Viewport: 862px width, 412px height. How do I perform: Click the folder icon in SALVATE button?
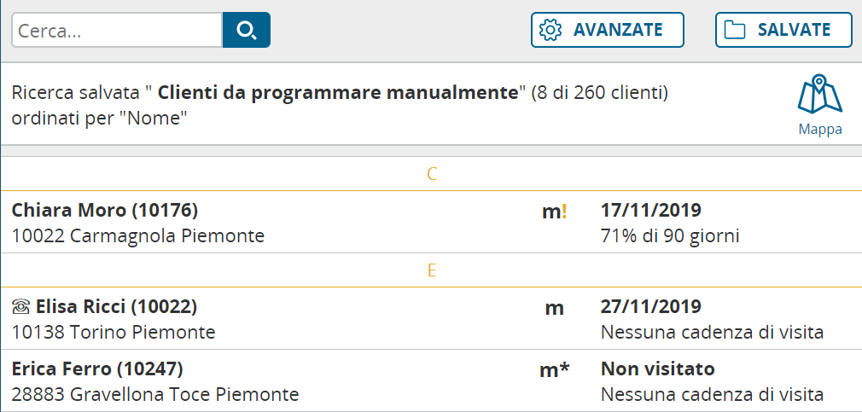click(x=734, y=30)
